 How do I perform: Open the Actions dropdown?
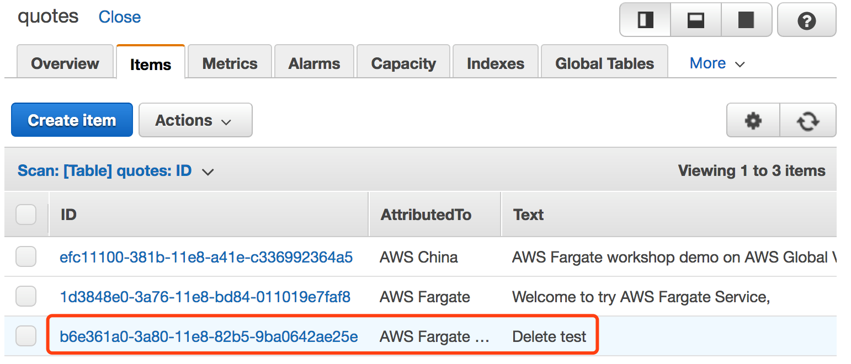click(x=195, y=120)
